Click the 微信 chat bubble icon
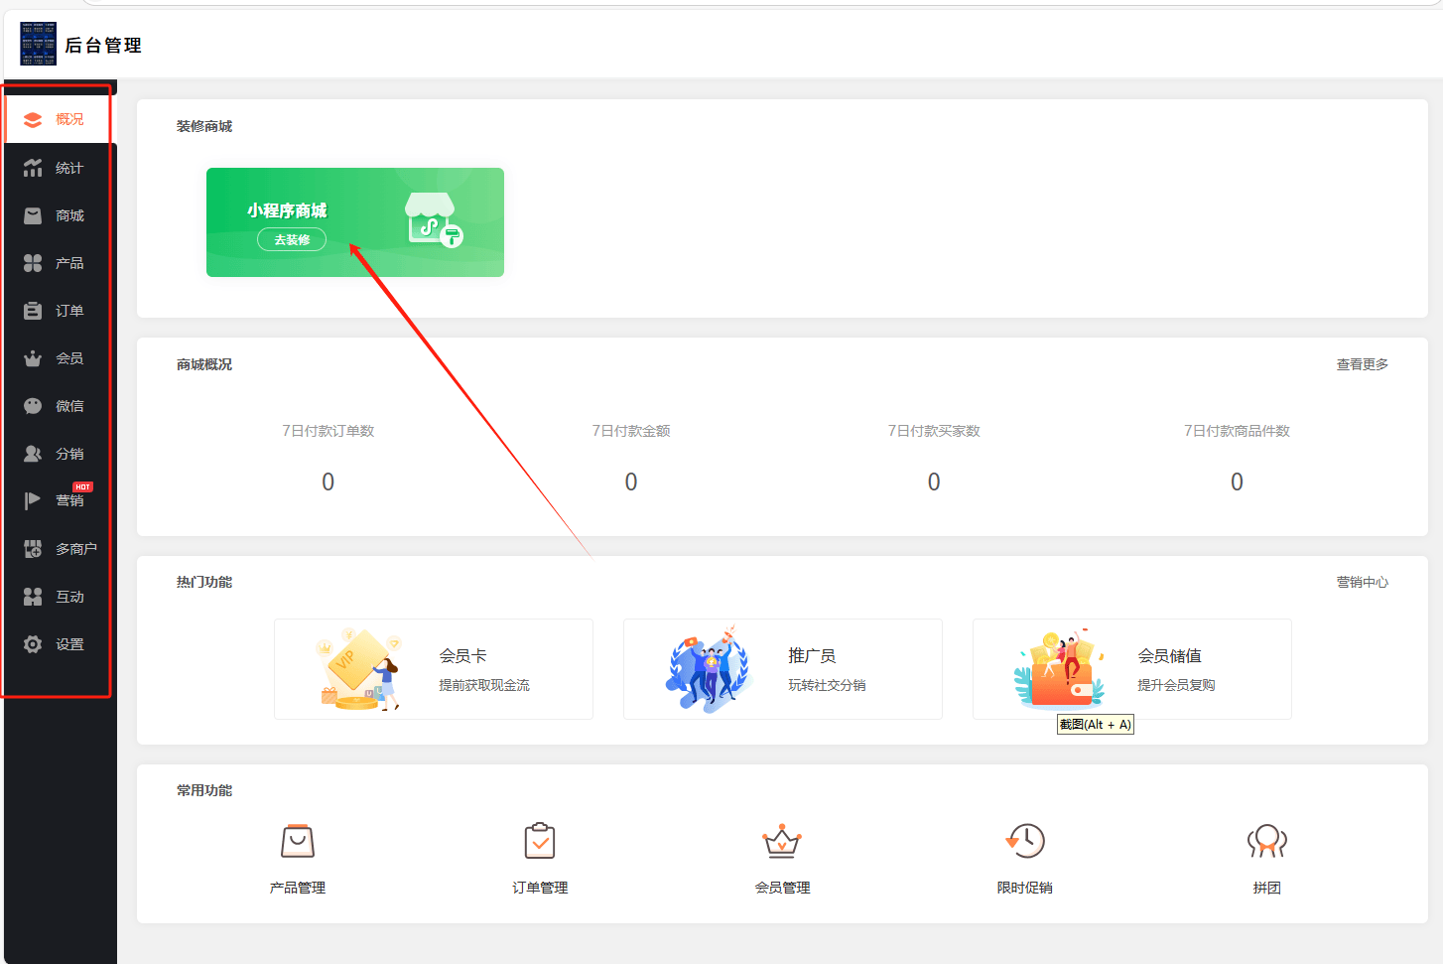Image resolution: width=1443 pixels, height=964 pixels. 33,406
